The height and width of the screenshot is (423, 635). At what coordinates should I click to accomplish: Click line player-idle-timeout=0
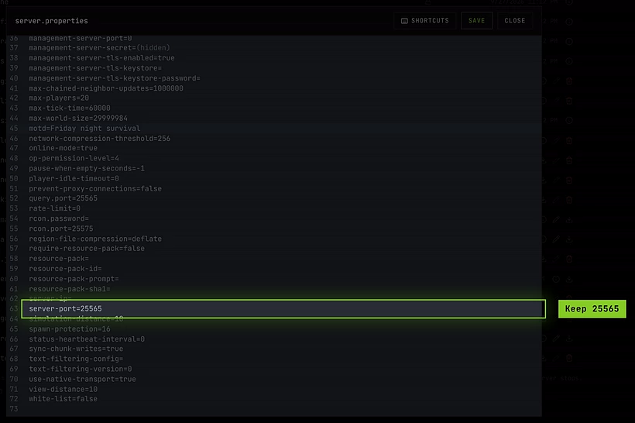tap(74, 179)
